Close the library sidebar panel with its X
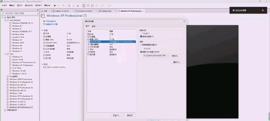The image size is (270, 121). pyautogui.click(x=38, y=10)
